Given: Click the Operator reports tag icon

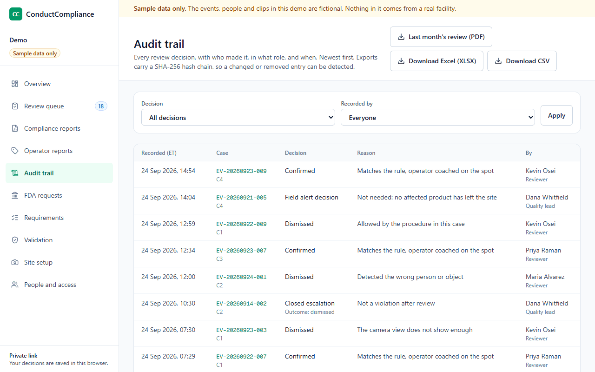Looking at the screenshot, I should coord(15,151).
